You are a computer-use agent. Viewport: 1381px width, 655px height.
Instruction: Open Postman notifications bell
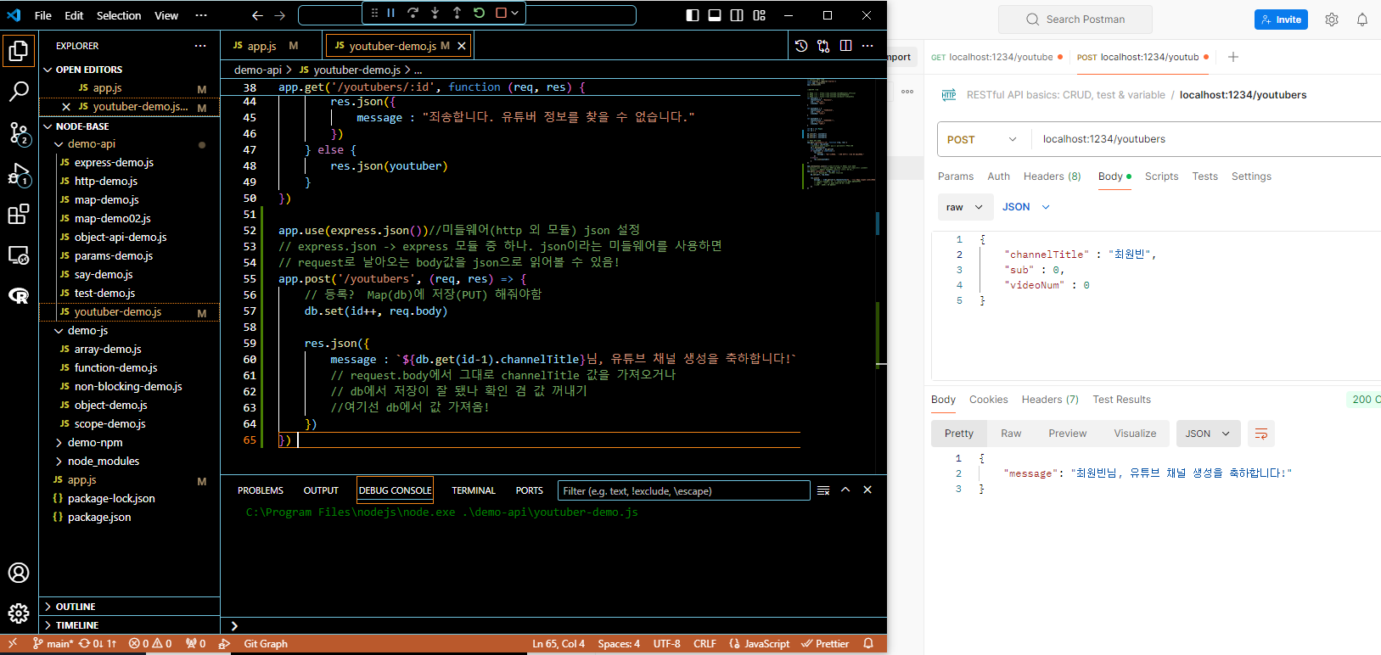click(1362, 20)
